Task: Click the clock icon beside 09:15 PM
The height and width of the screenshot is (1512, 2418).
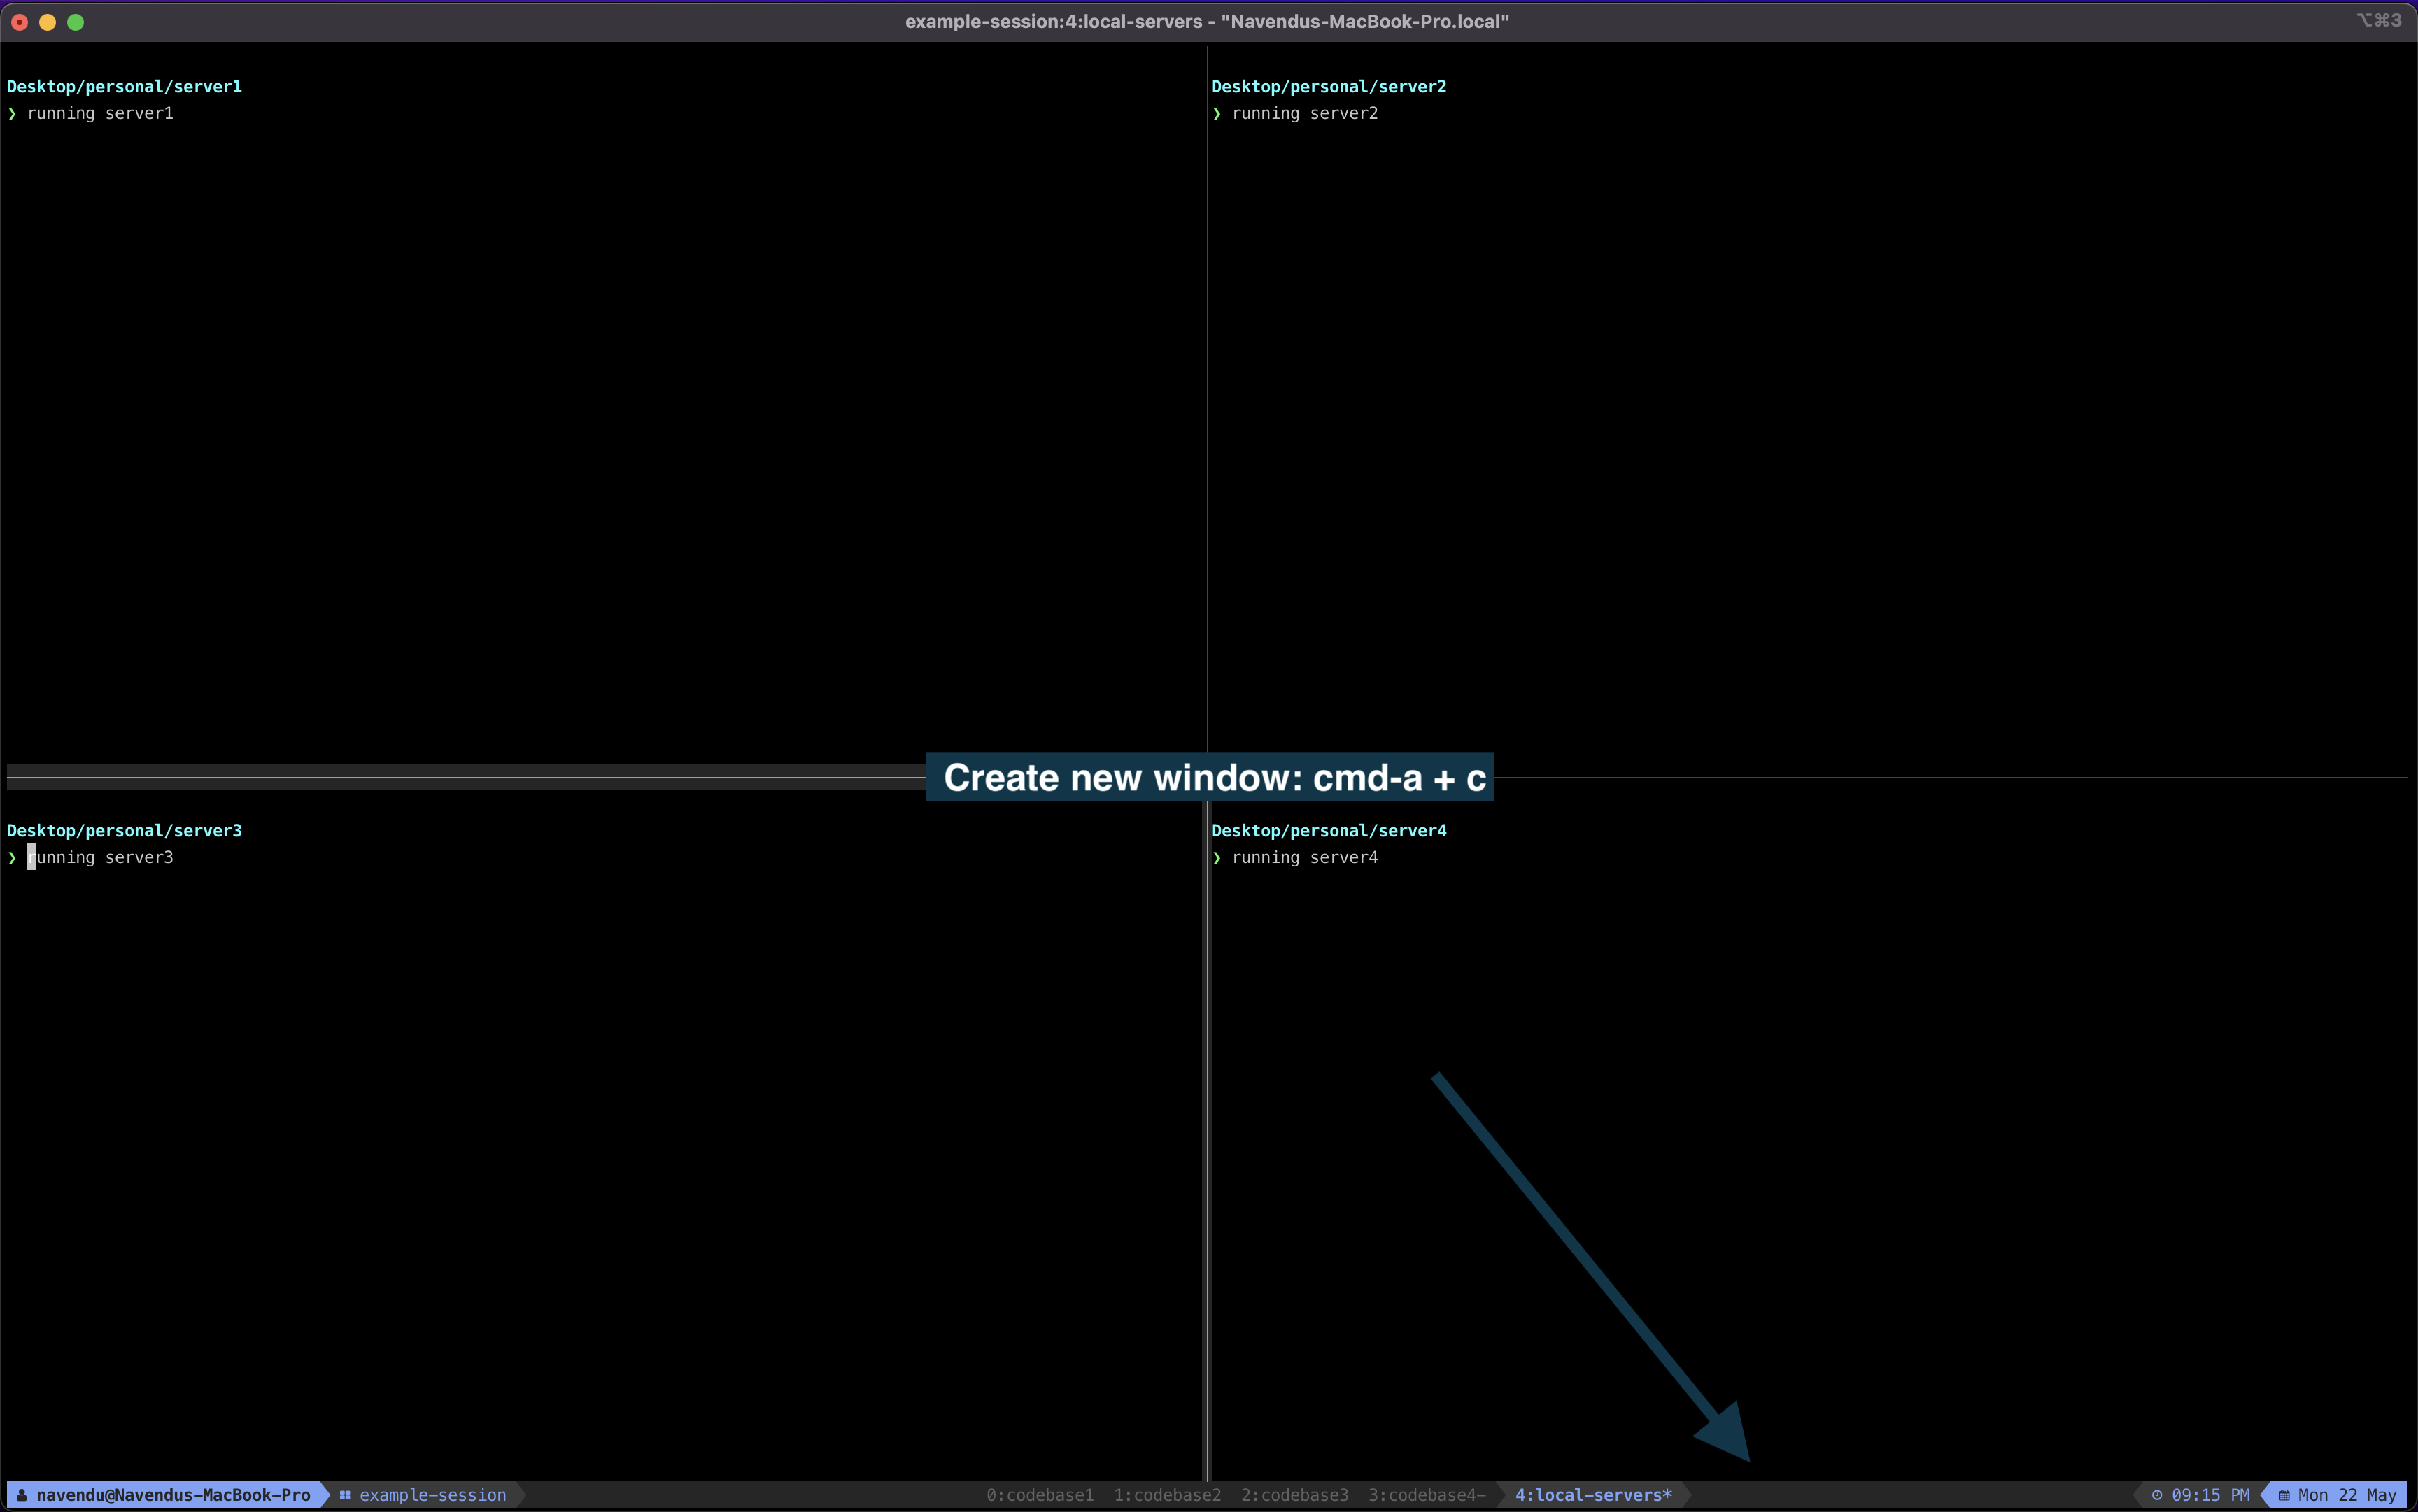Action: coord(2157,1495)
